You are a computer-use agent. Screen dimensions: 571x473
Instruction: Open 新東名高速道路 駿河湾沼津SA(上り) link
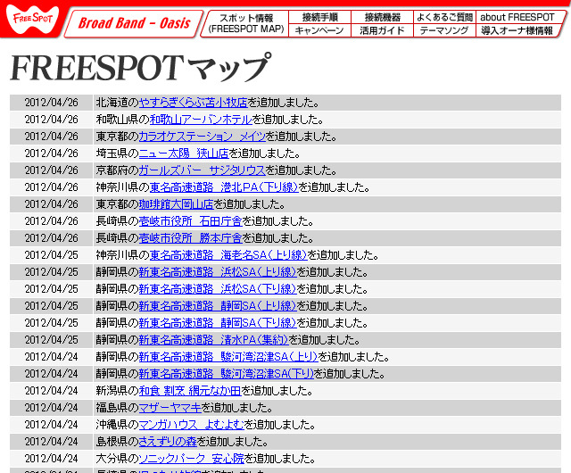coord(228,357)
